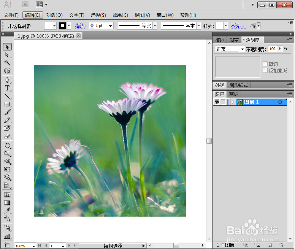Select the Lasso tool
Screen dimensions: 295x250
pyautogui.click(x=7, y=71)
